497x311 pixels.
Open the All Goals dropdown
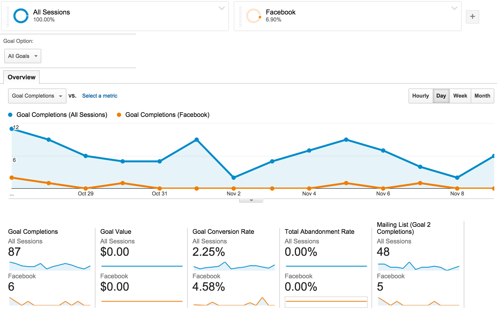(23, 56)
